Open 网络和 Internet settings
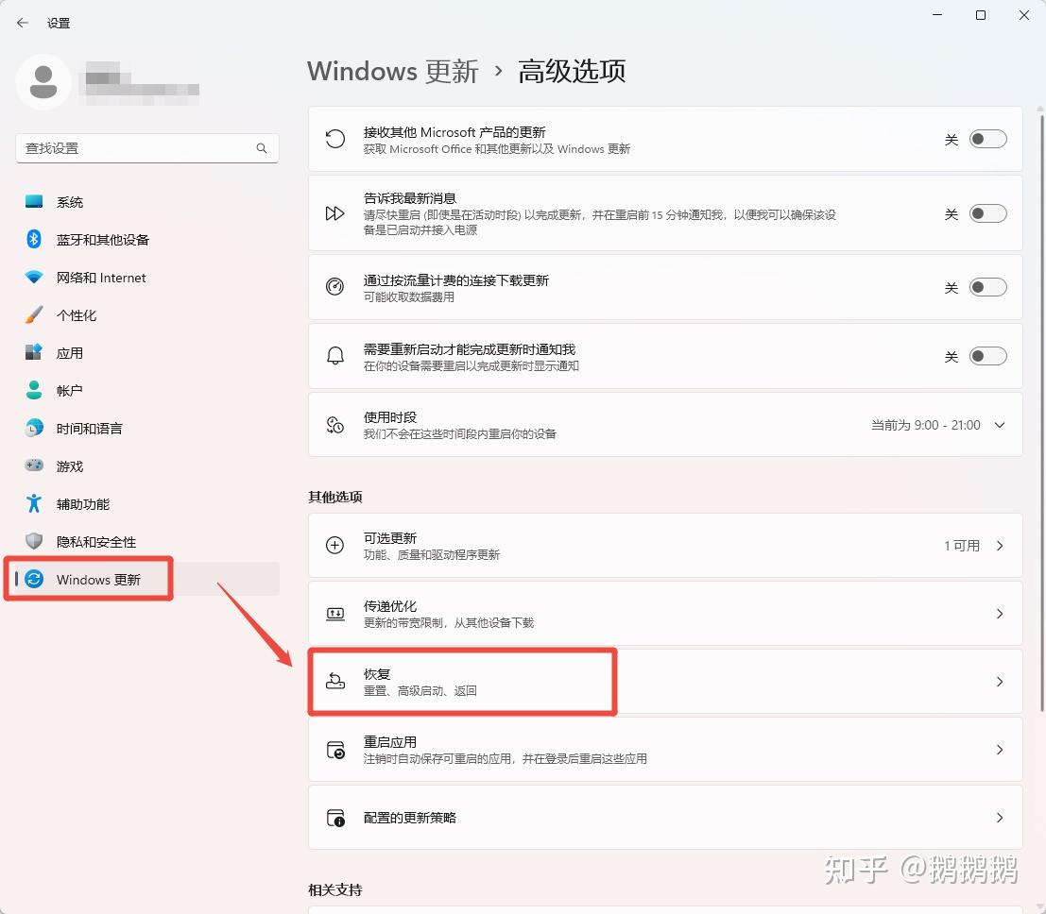The image size is (1046, 914). tap(146, 278)
